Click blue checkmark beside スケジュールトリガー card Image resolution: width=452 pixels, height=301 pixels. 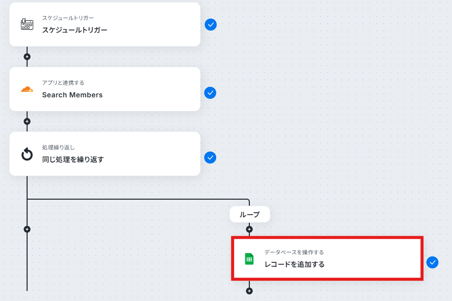click(x=211, y=25)
